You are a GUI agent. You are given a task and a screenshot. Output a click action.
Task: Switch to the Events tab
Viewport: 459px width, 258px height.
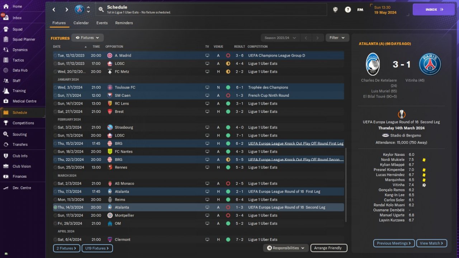click(x=102, y=23)
